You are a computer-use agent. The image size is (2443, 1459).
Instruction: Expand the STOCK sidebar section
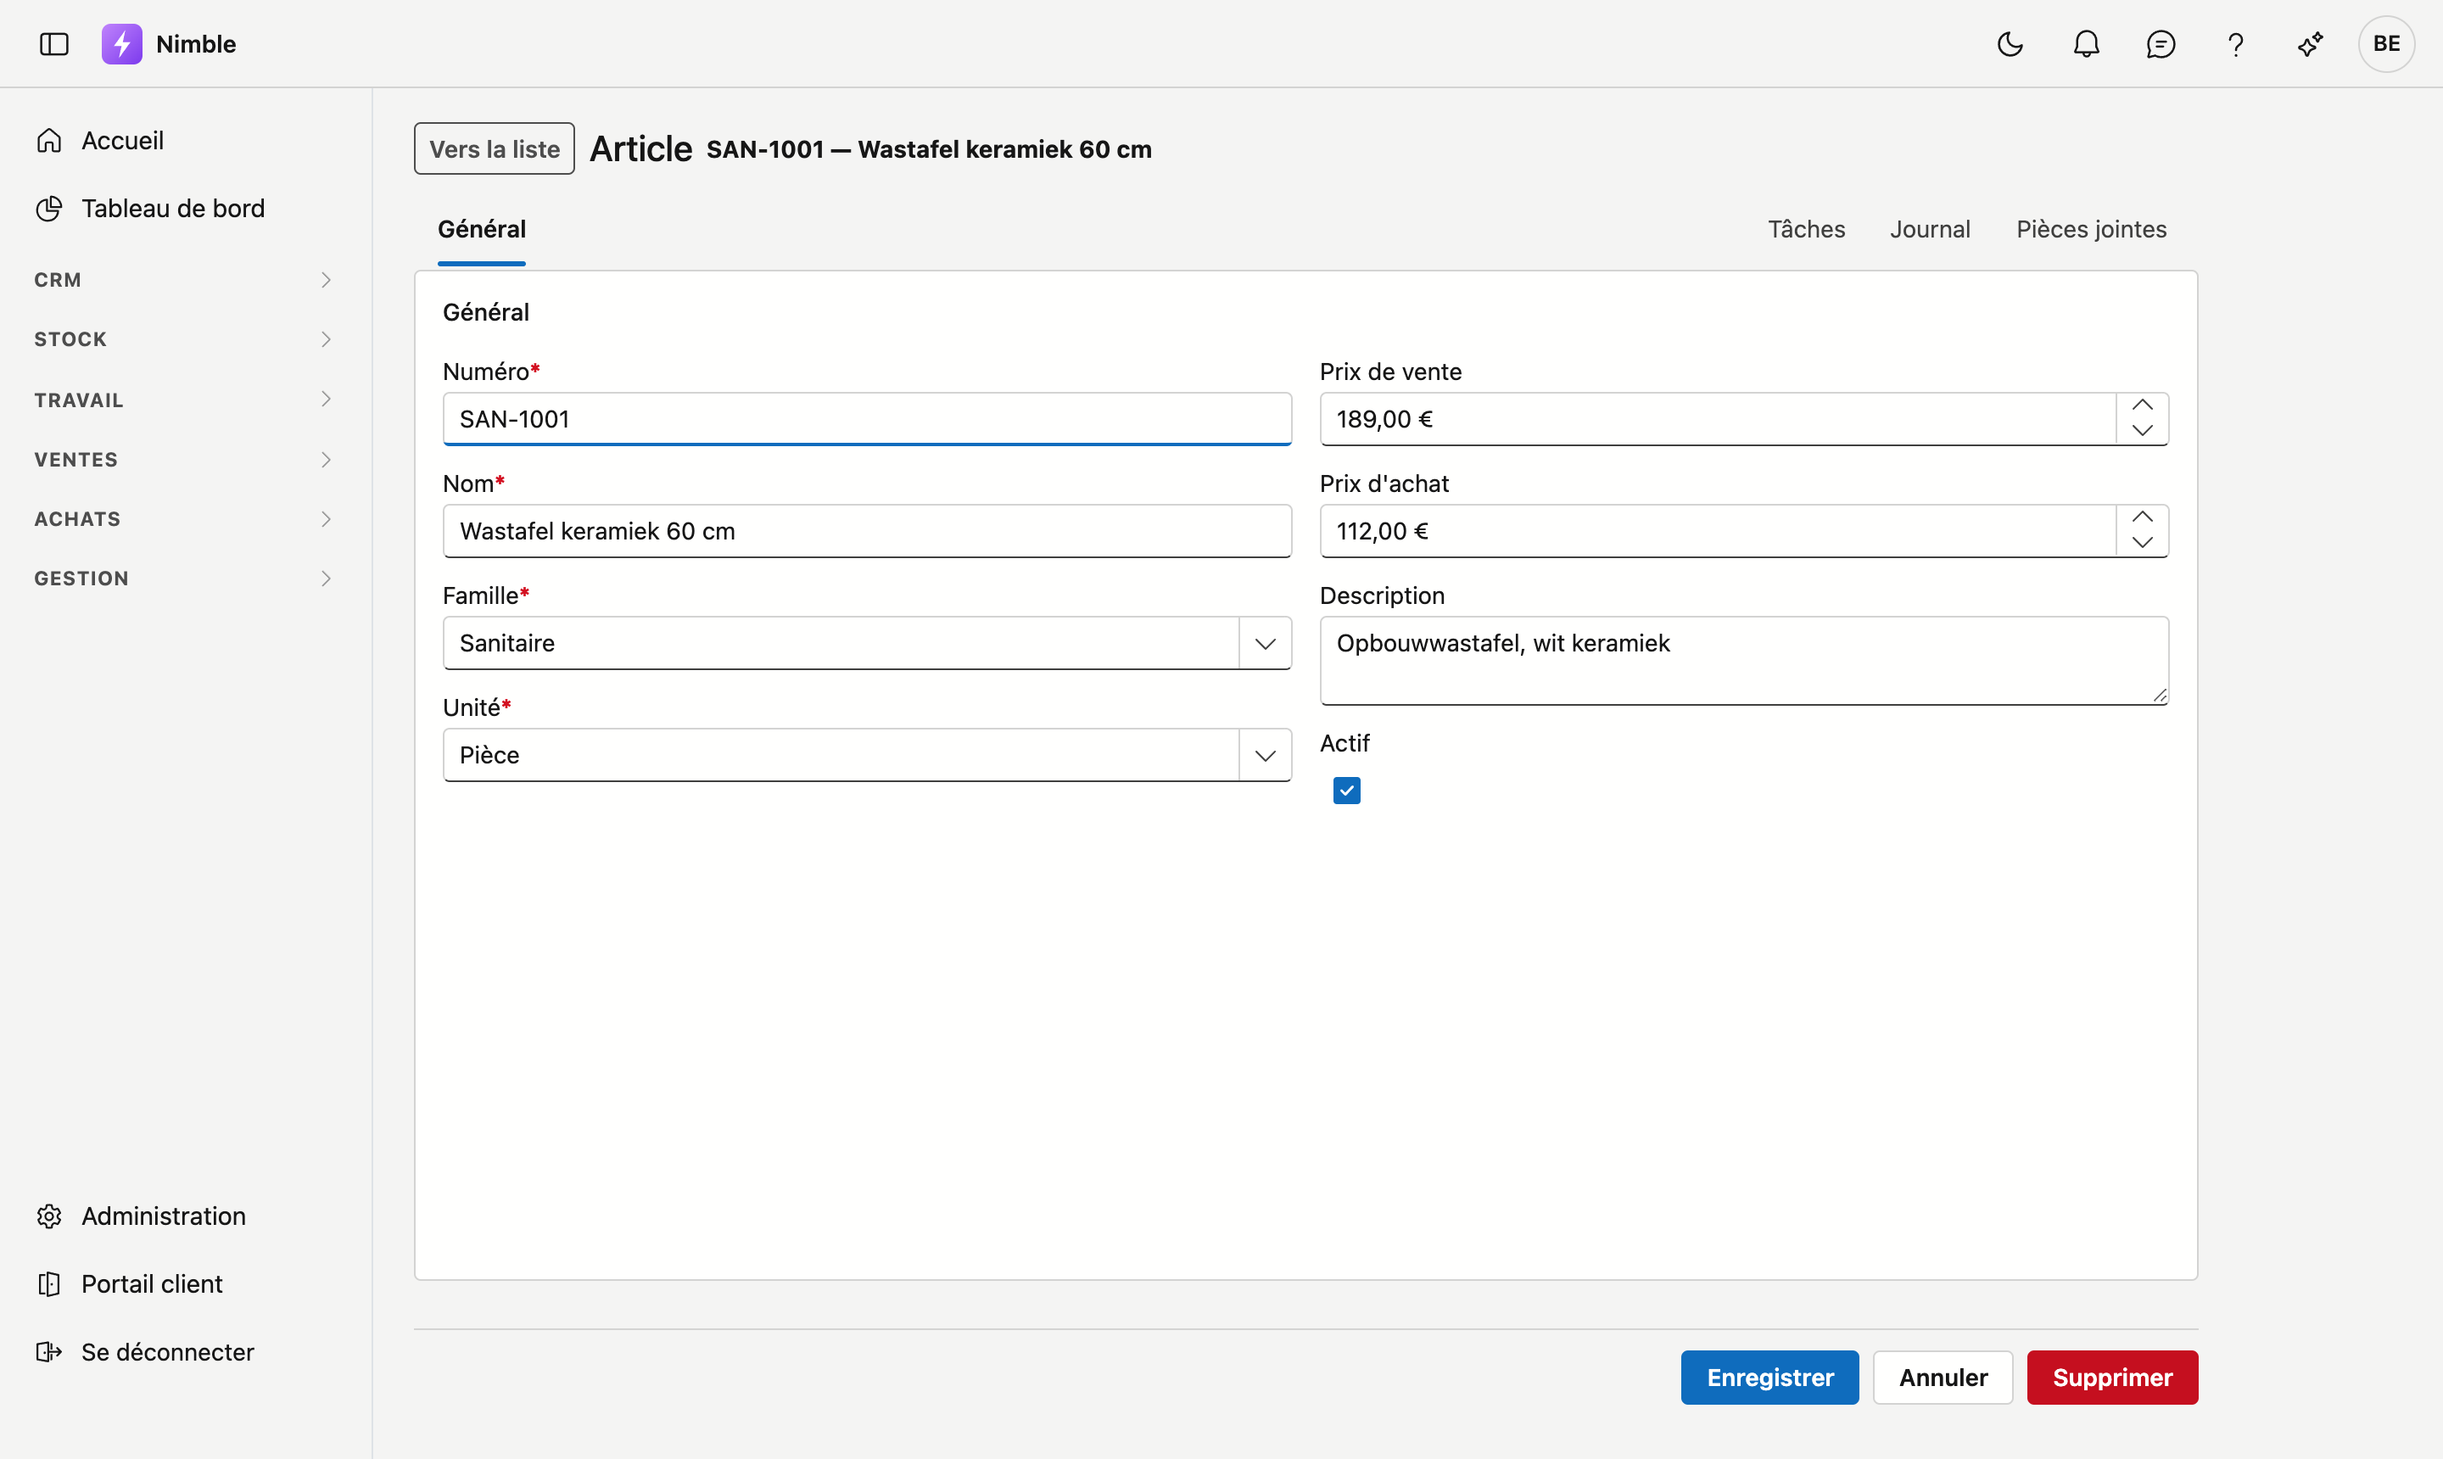pos(186,339)
